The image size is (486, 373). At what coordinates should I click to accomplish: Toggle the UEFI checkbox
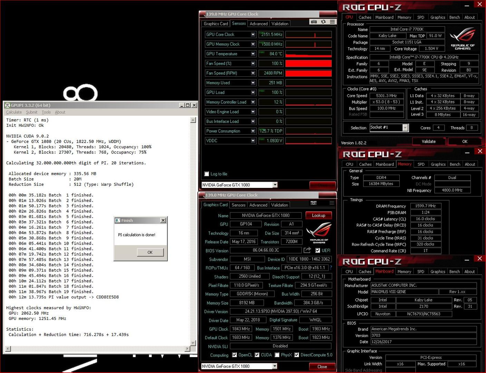tap(318, 250)
